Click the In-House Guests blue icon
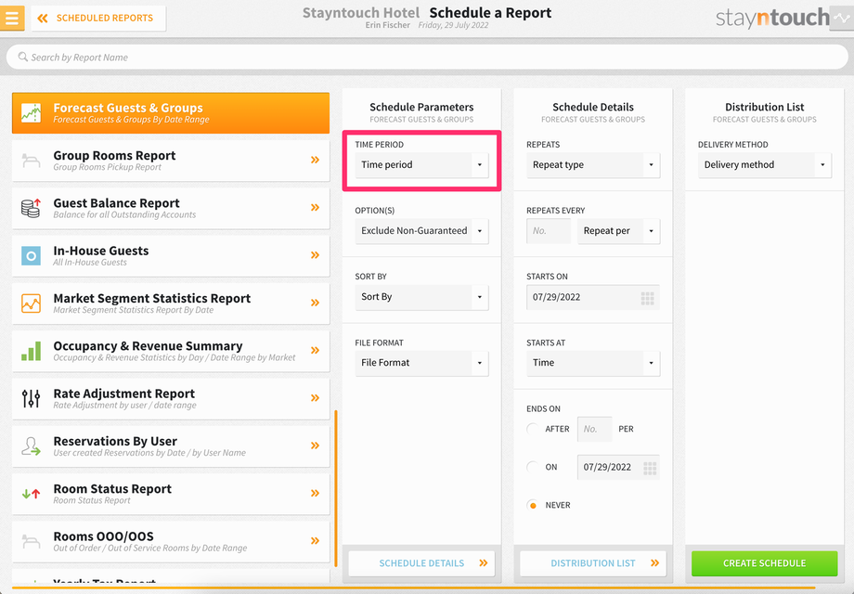 tap(31, 255)
